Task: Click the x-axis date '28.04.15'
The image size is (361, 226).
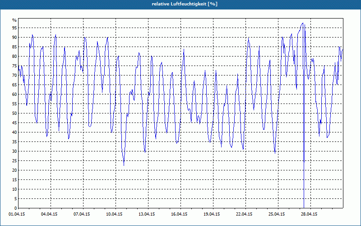Action: coord(309,214)
